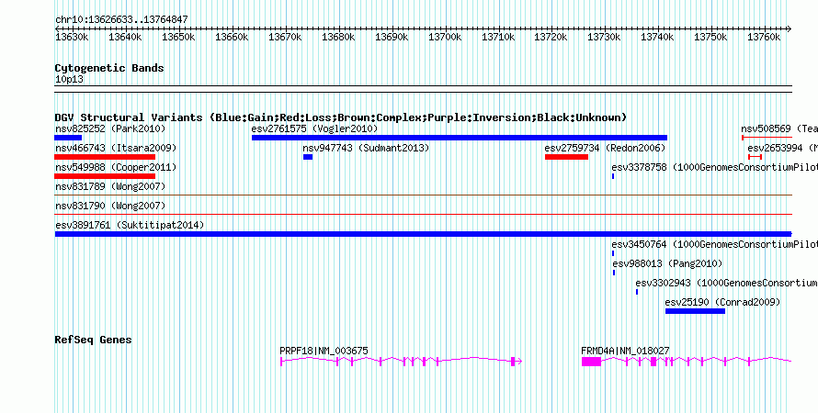The width and height of the screenshot is (818, 413).
Task: Open nsv508569 variant label
Action: [778, 128]
